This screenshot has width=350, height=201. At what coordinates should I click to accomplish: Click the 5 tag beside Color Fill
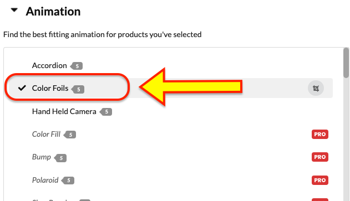[x=70, y=135]
